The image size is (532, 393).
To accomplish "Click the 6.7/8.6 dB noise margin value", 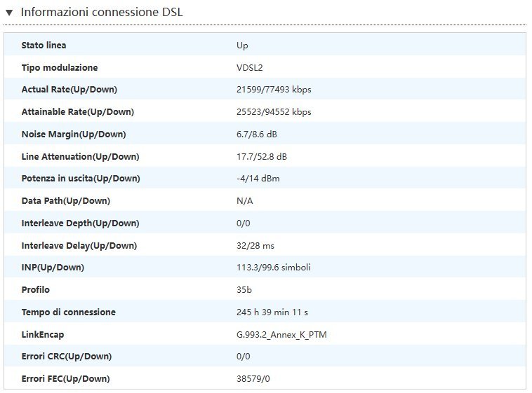I will pyautogui.click(x=259, y=135).
